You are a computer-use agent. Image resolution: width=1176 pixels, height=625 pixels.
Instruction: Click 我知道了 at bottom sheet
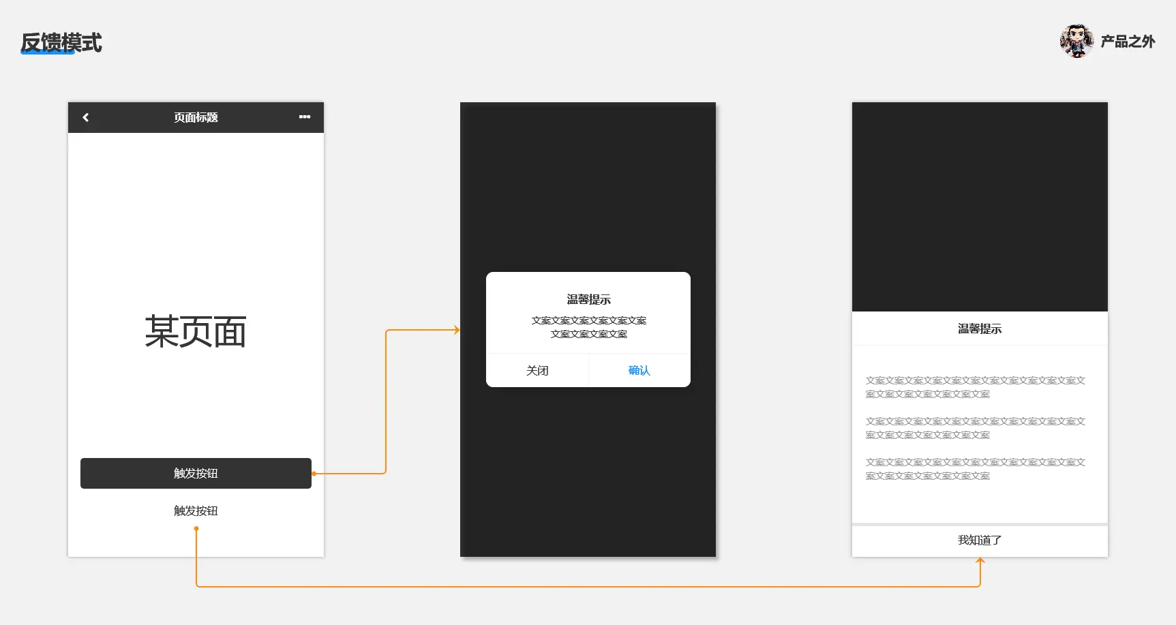(x=980, y=540)
